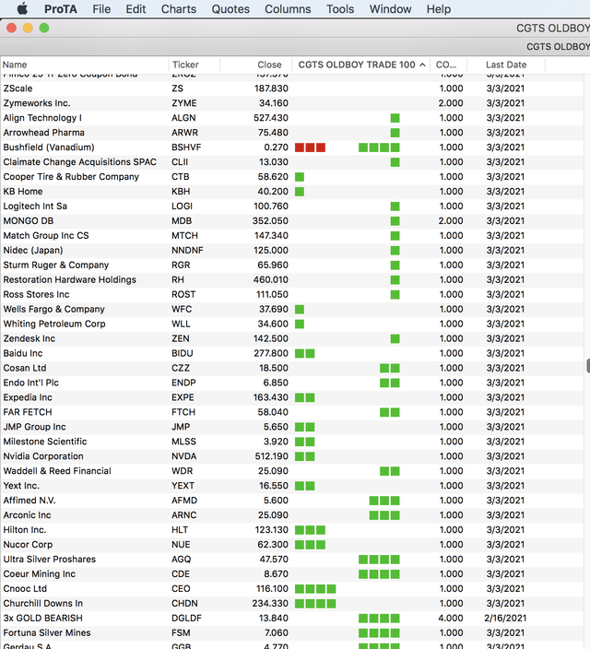Click the ARNC ticker cell
Image resolution: width=590 pixels, height=649 pixels.
click(x=184, y=515)
